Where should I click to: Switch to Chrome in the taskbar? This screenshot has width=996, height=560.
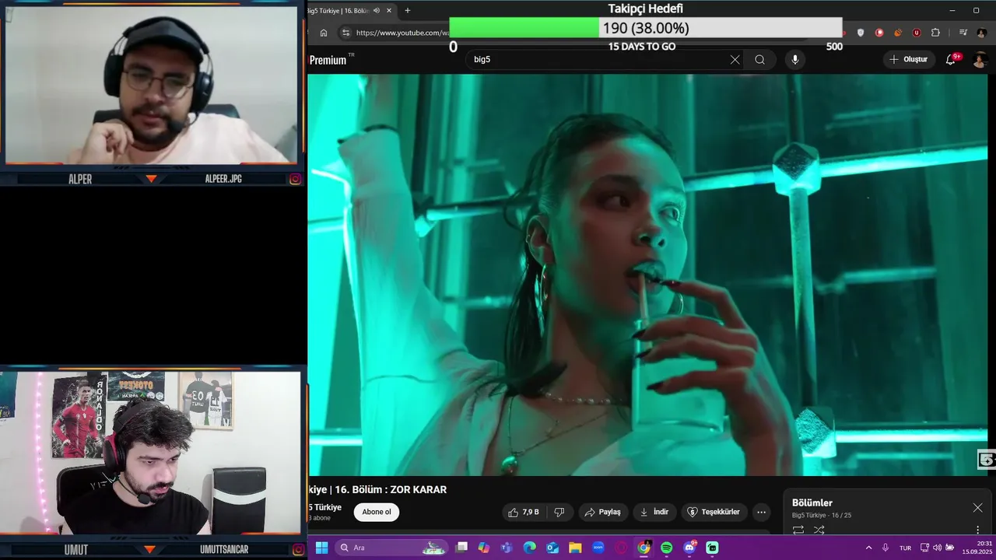(x=644, y=548)
